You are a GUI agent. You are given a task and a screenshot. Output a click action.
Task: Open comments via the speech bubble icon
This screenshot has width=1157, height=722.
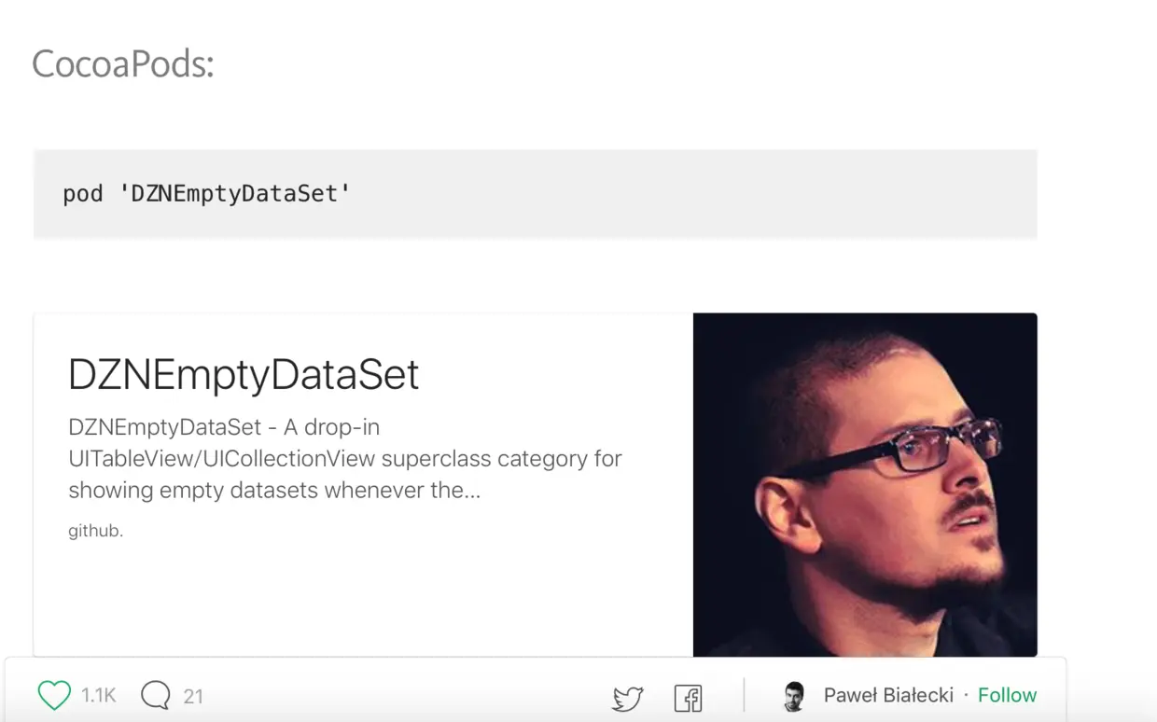pos(156,695)
